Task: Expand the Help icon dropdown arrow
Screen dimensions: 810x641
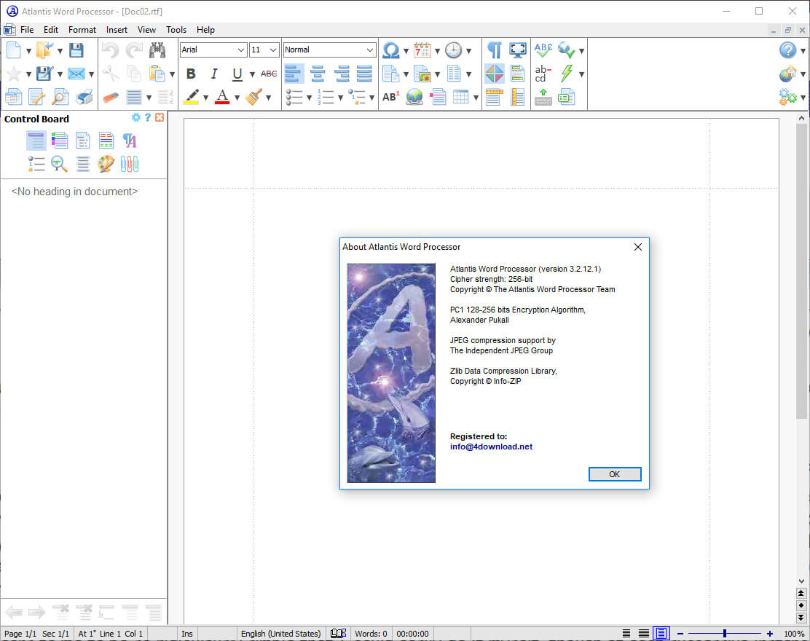Action: (x=803, y=51)
